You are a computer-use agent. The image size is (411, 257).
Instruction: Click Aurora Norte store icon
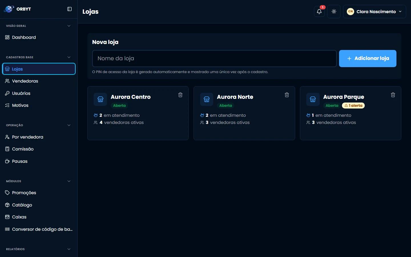point(207,99)
